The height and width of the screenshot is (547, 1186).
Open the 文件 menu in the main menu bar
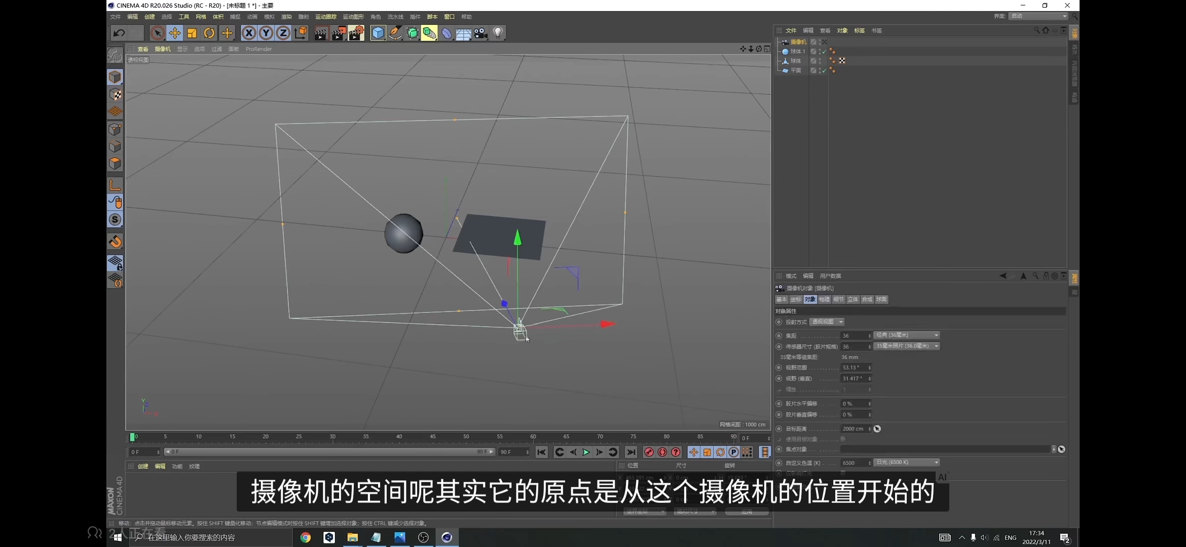pos(115,16)
